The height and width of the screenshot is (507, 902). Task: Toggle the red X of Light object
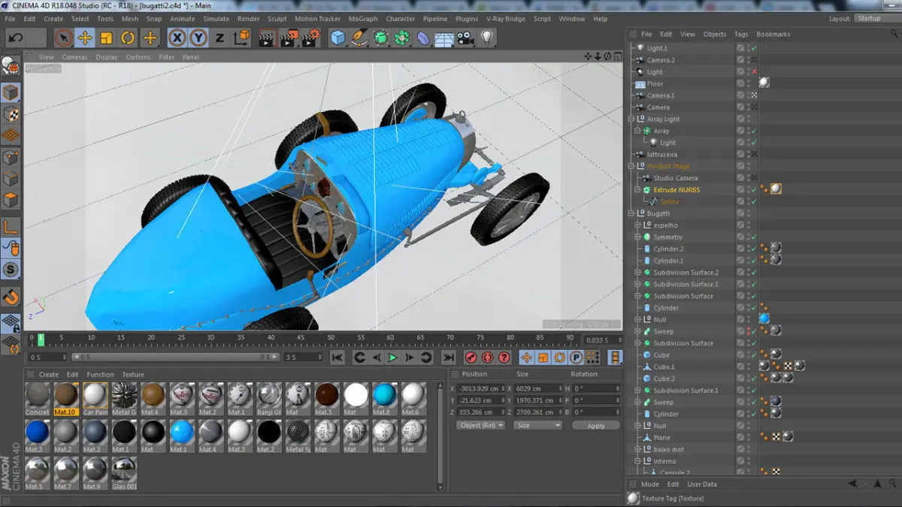753,72
